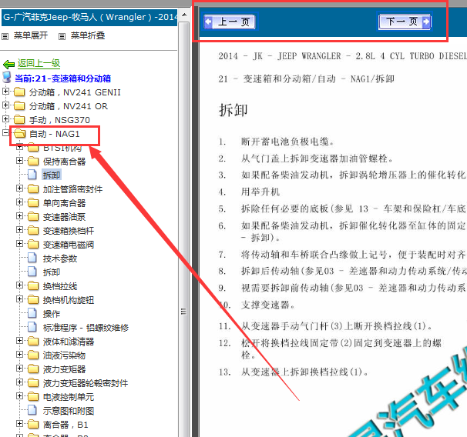467x437 pixels.
Task: Expand 手动, NSG370 node
Action: tap(5, 119)
